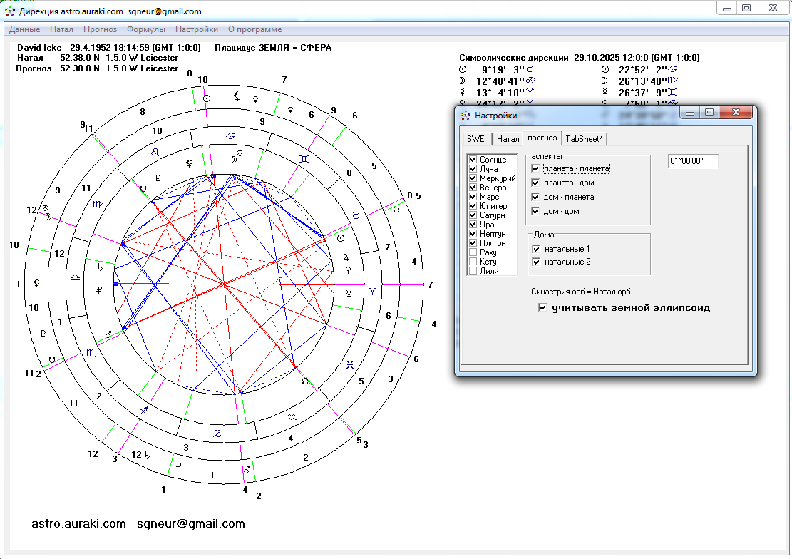Enable the Раху checkbox
Viewport: 792px width, 559px height.
(x=473, y=252)
